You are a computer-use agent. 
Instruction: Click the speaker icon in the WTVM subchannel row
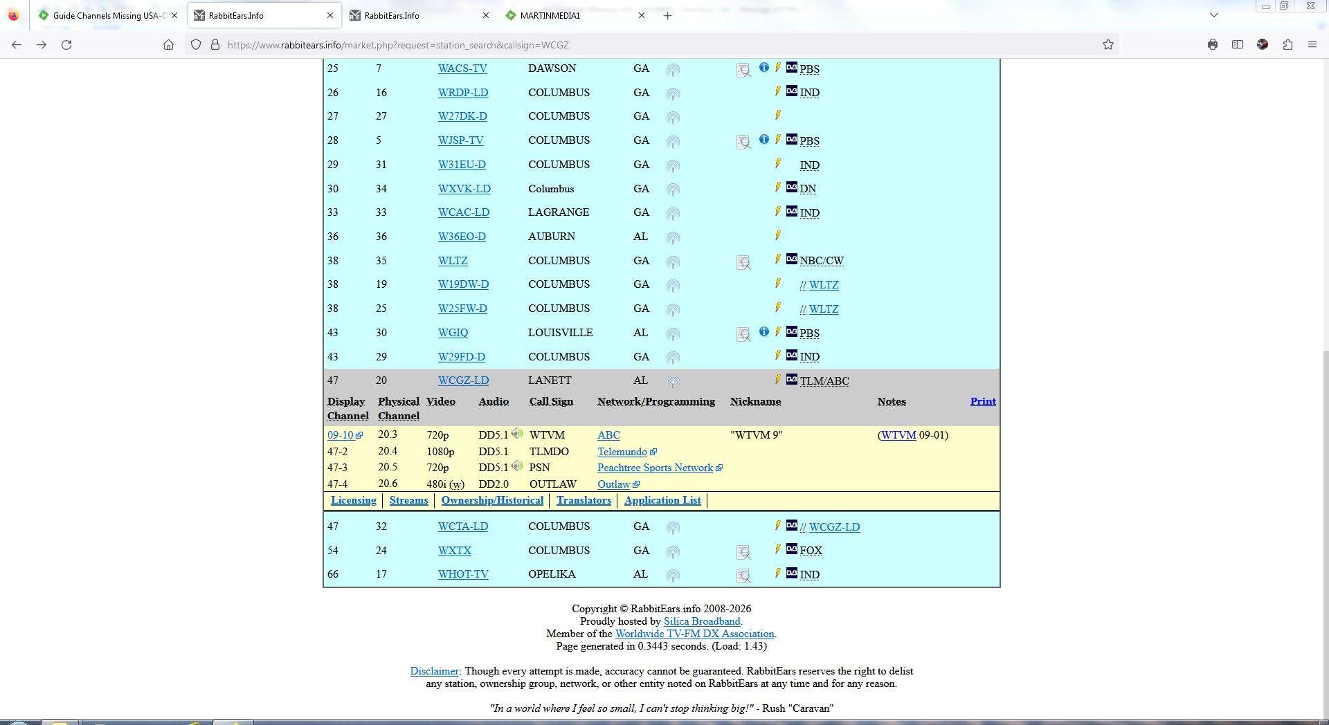click(x=517, y=434)
